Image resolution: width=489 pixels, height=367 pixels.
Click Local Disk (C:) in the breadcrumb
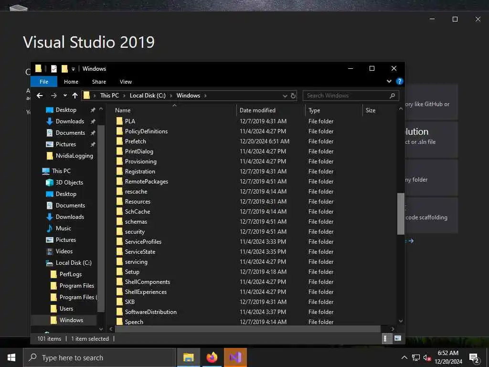click(x=148, y=96)
